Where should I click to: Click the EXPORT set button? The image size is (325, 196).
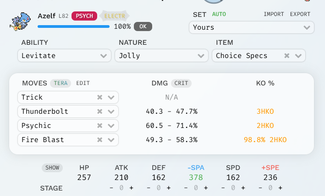tap(300, 14)
